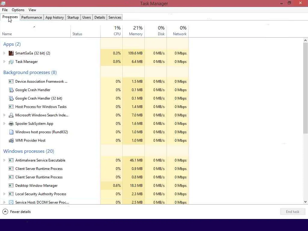Image resolution: width=308 pixels, height=231 pixels.
Task: Click the SmartGaGa app icon
Action: coord(11,53)
